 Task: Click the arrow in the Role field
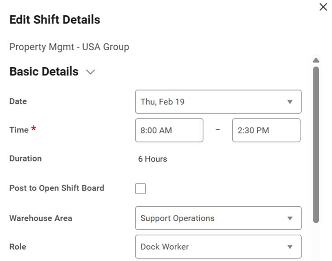coord(290,247)
